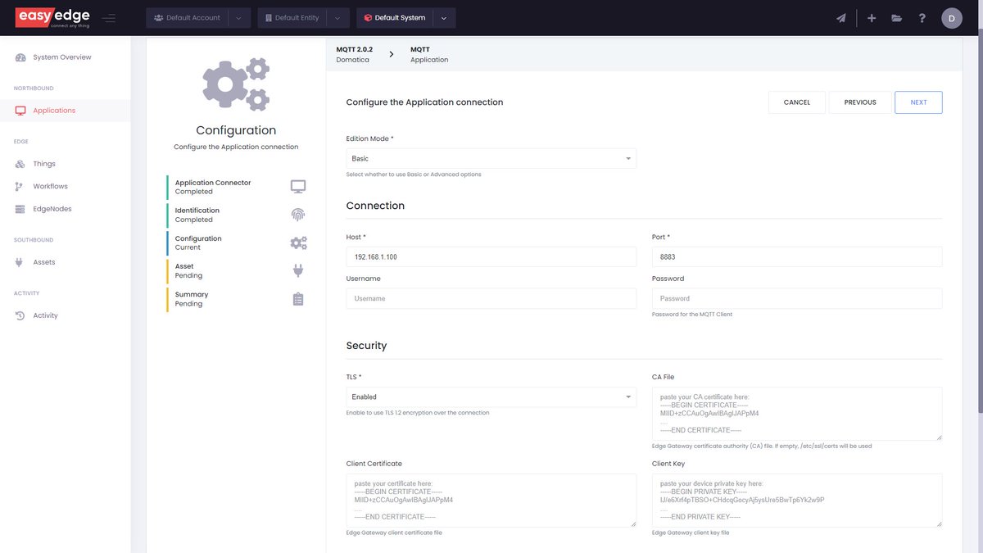This screenshot has width=983, height=553.
Task: Open the help question mark icon
Action: [922, 17]
